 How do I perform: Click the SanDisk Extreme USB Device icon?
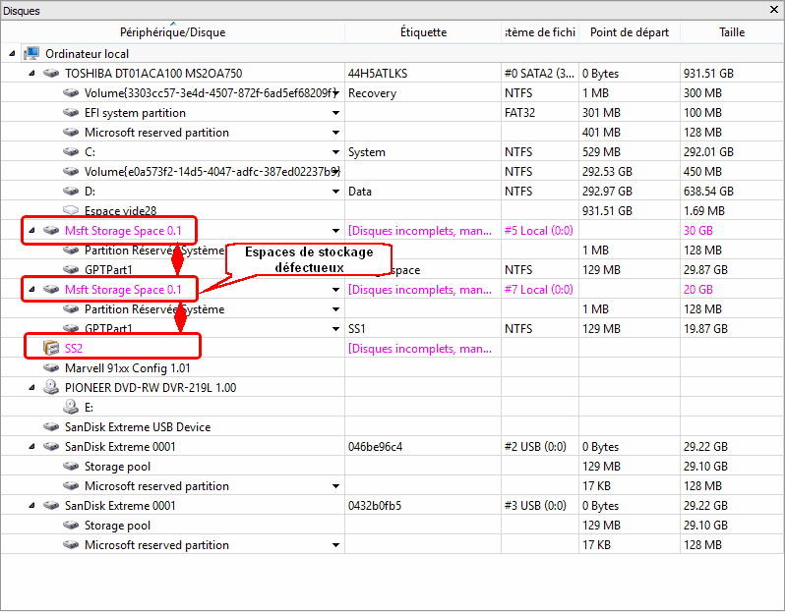coord(51,427)
